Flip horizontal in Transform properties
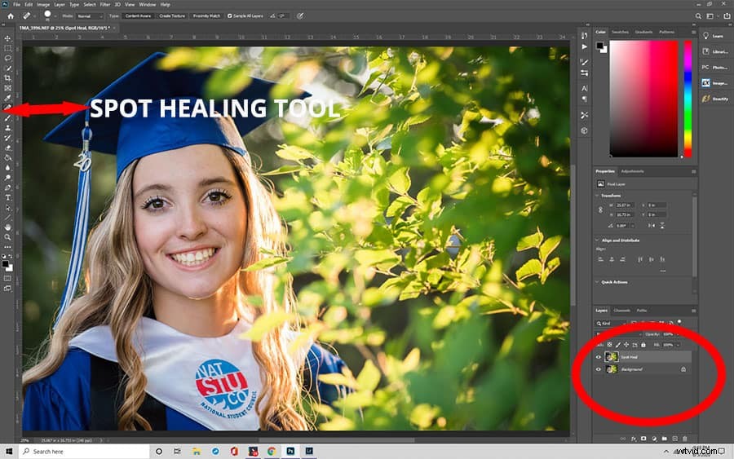 tap(651, 226)
